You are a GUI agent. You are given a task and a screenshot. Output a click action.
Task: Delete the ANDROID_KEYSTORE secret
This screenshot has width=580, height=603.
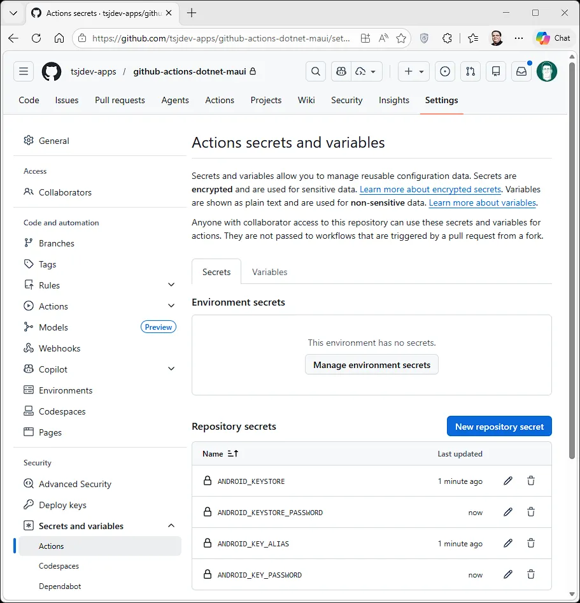click(531, 481)
